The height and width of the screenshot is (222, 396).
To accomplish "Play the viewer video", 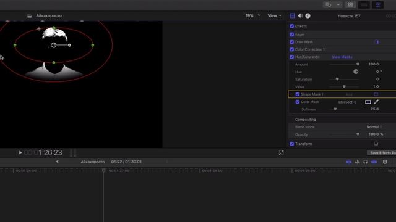I will 20,152.
